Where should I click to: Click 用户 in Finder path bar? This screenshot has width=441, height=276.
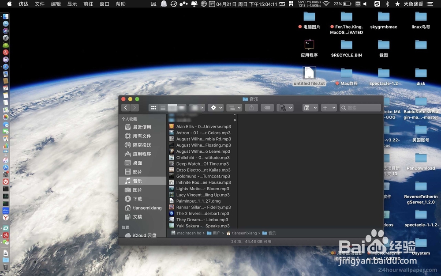(x=213, y=233)
